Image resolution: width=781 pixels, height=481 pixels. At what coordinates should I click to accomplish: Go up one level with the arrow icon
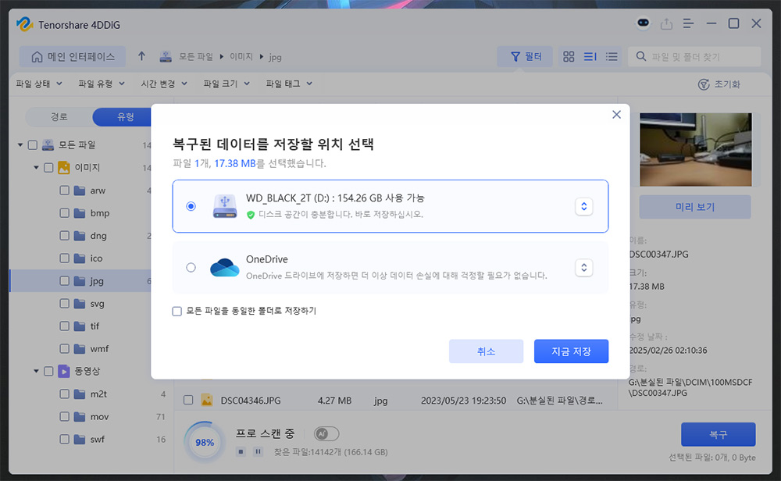(141, 56)
